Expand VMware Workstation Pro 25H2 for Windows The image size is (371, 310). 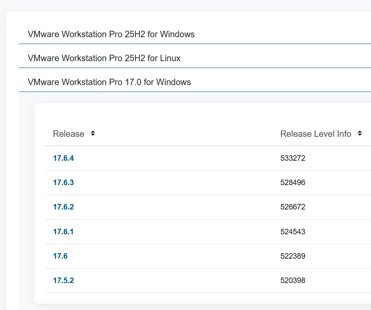pos(111,34)
